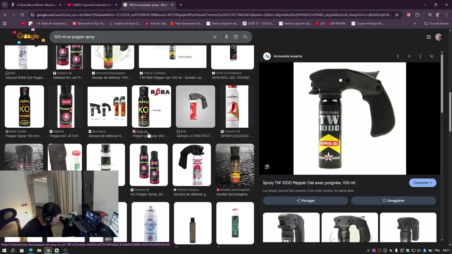This screenshot has height=254, width=452.
Task: Show more bookmarks with the chevron
Action: [x=415, y=24]
